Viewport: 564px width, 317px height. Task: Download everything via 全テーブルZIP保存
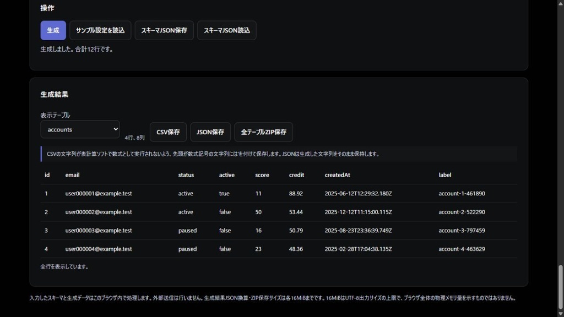(x=263, y=132)
